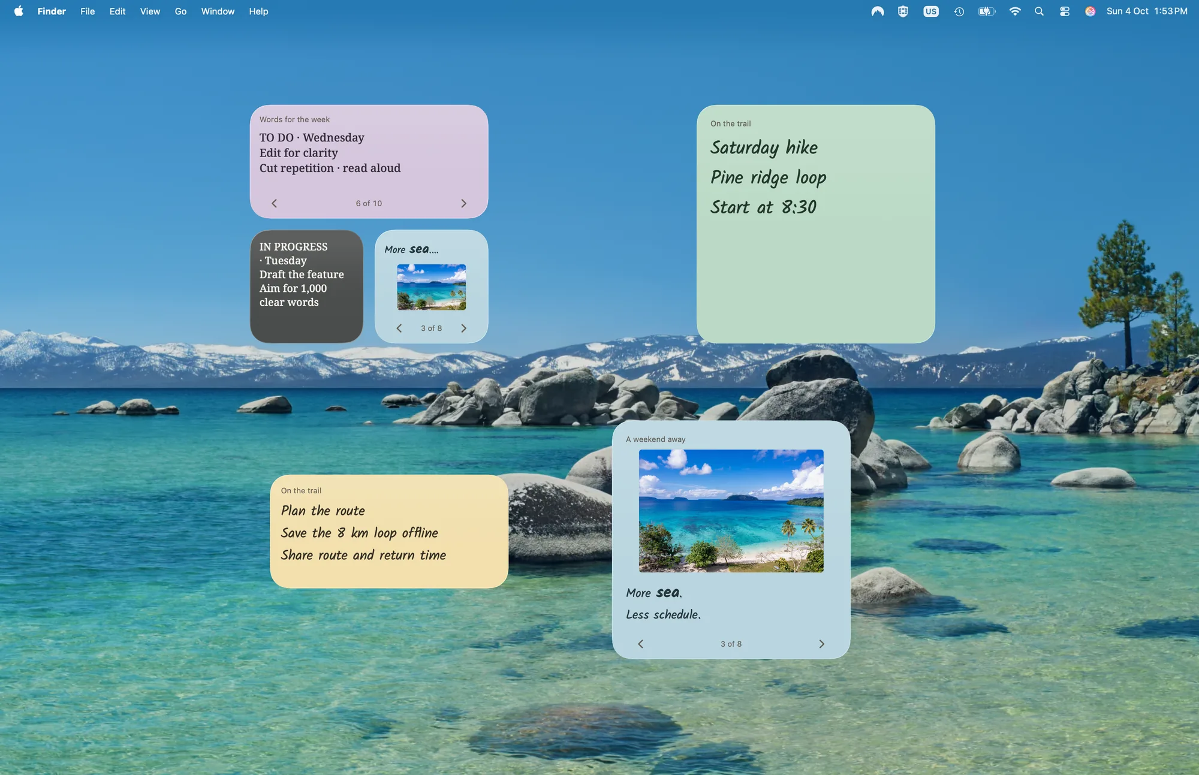Click the beach photo in A weekend away widget
Image resolution: width=1199 pixels, height=775 pixels.
(x=731, y=511)
